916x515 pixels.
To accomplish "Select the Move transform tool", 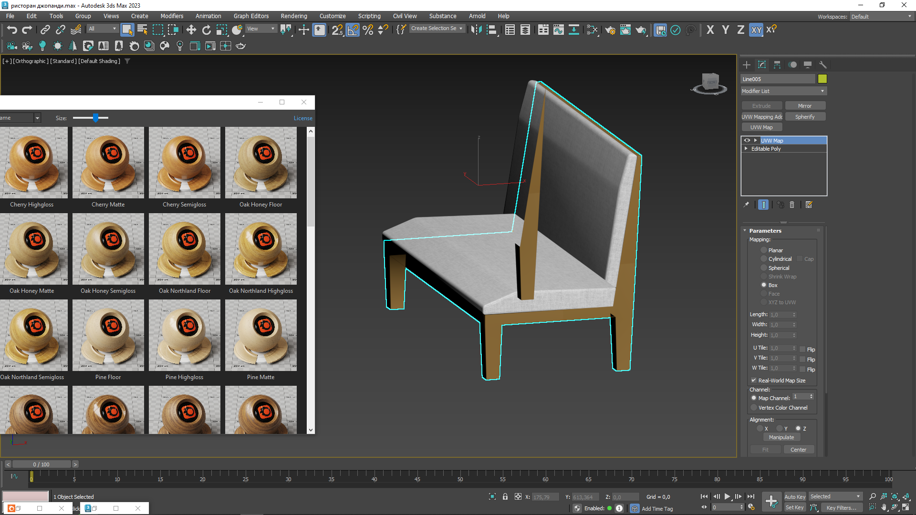I will click(191, 30).
